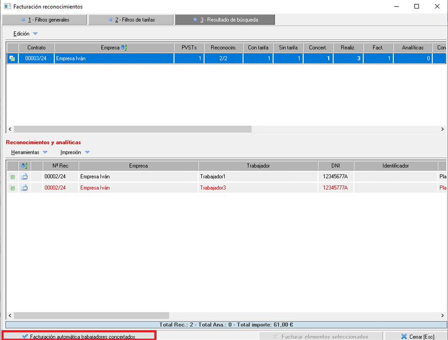Toggle the selection box for Trabajador3 row

[x=12, y=188]
